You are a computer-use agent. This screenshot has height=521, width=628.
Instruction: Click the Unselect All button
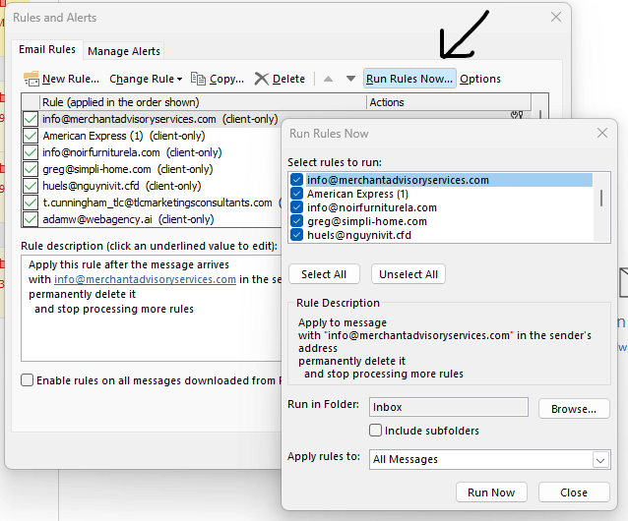click(408, 274)
